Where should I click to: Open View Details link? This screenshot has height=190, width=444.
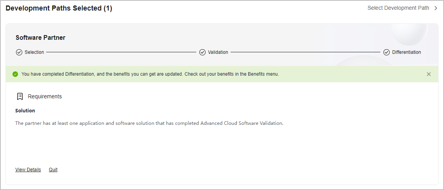tap(28, 170)
